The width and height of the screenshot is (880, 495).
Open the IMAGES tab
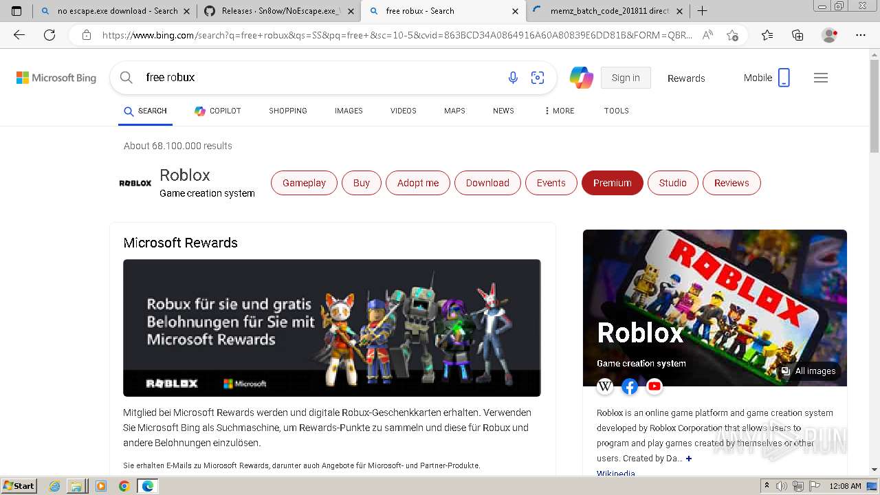pyautogui.click(x=349, y=111)
